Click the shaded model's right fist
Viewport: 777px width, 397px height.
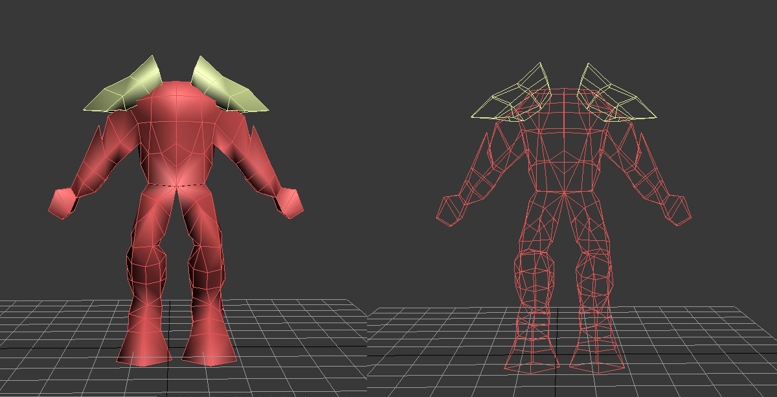pyautogui.click(x=289, y=202)
